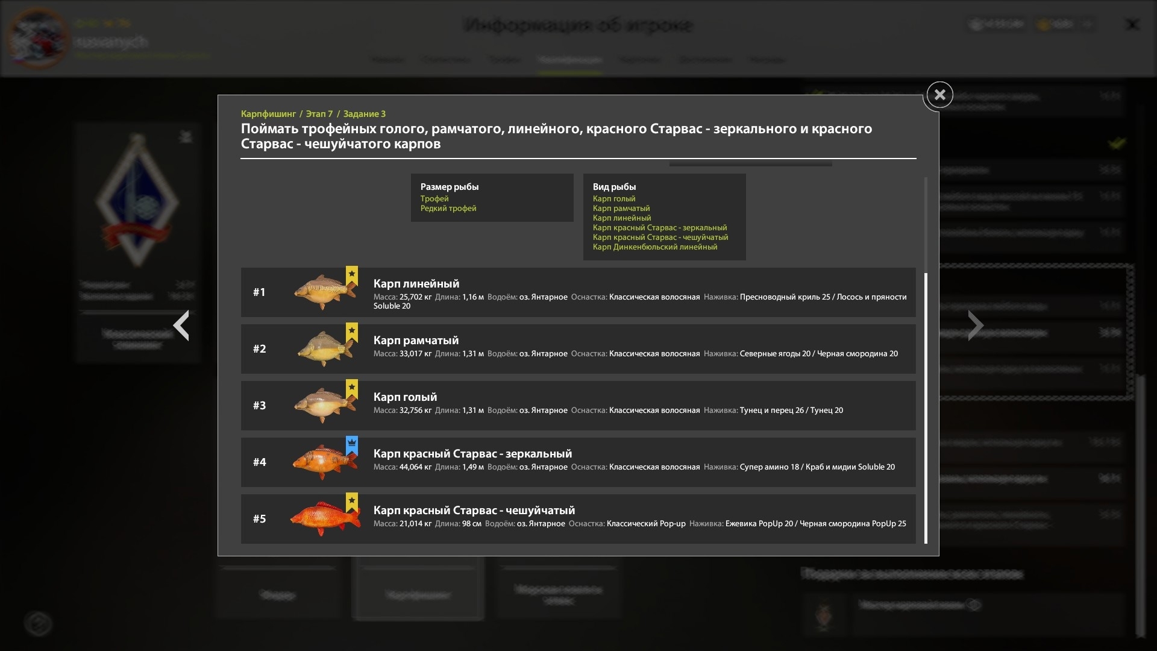1157x651 pixels.
Task: Click Трофей fish size entry
Action: (434, 199)
